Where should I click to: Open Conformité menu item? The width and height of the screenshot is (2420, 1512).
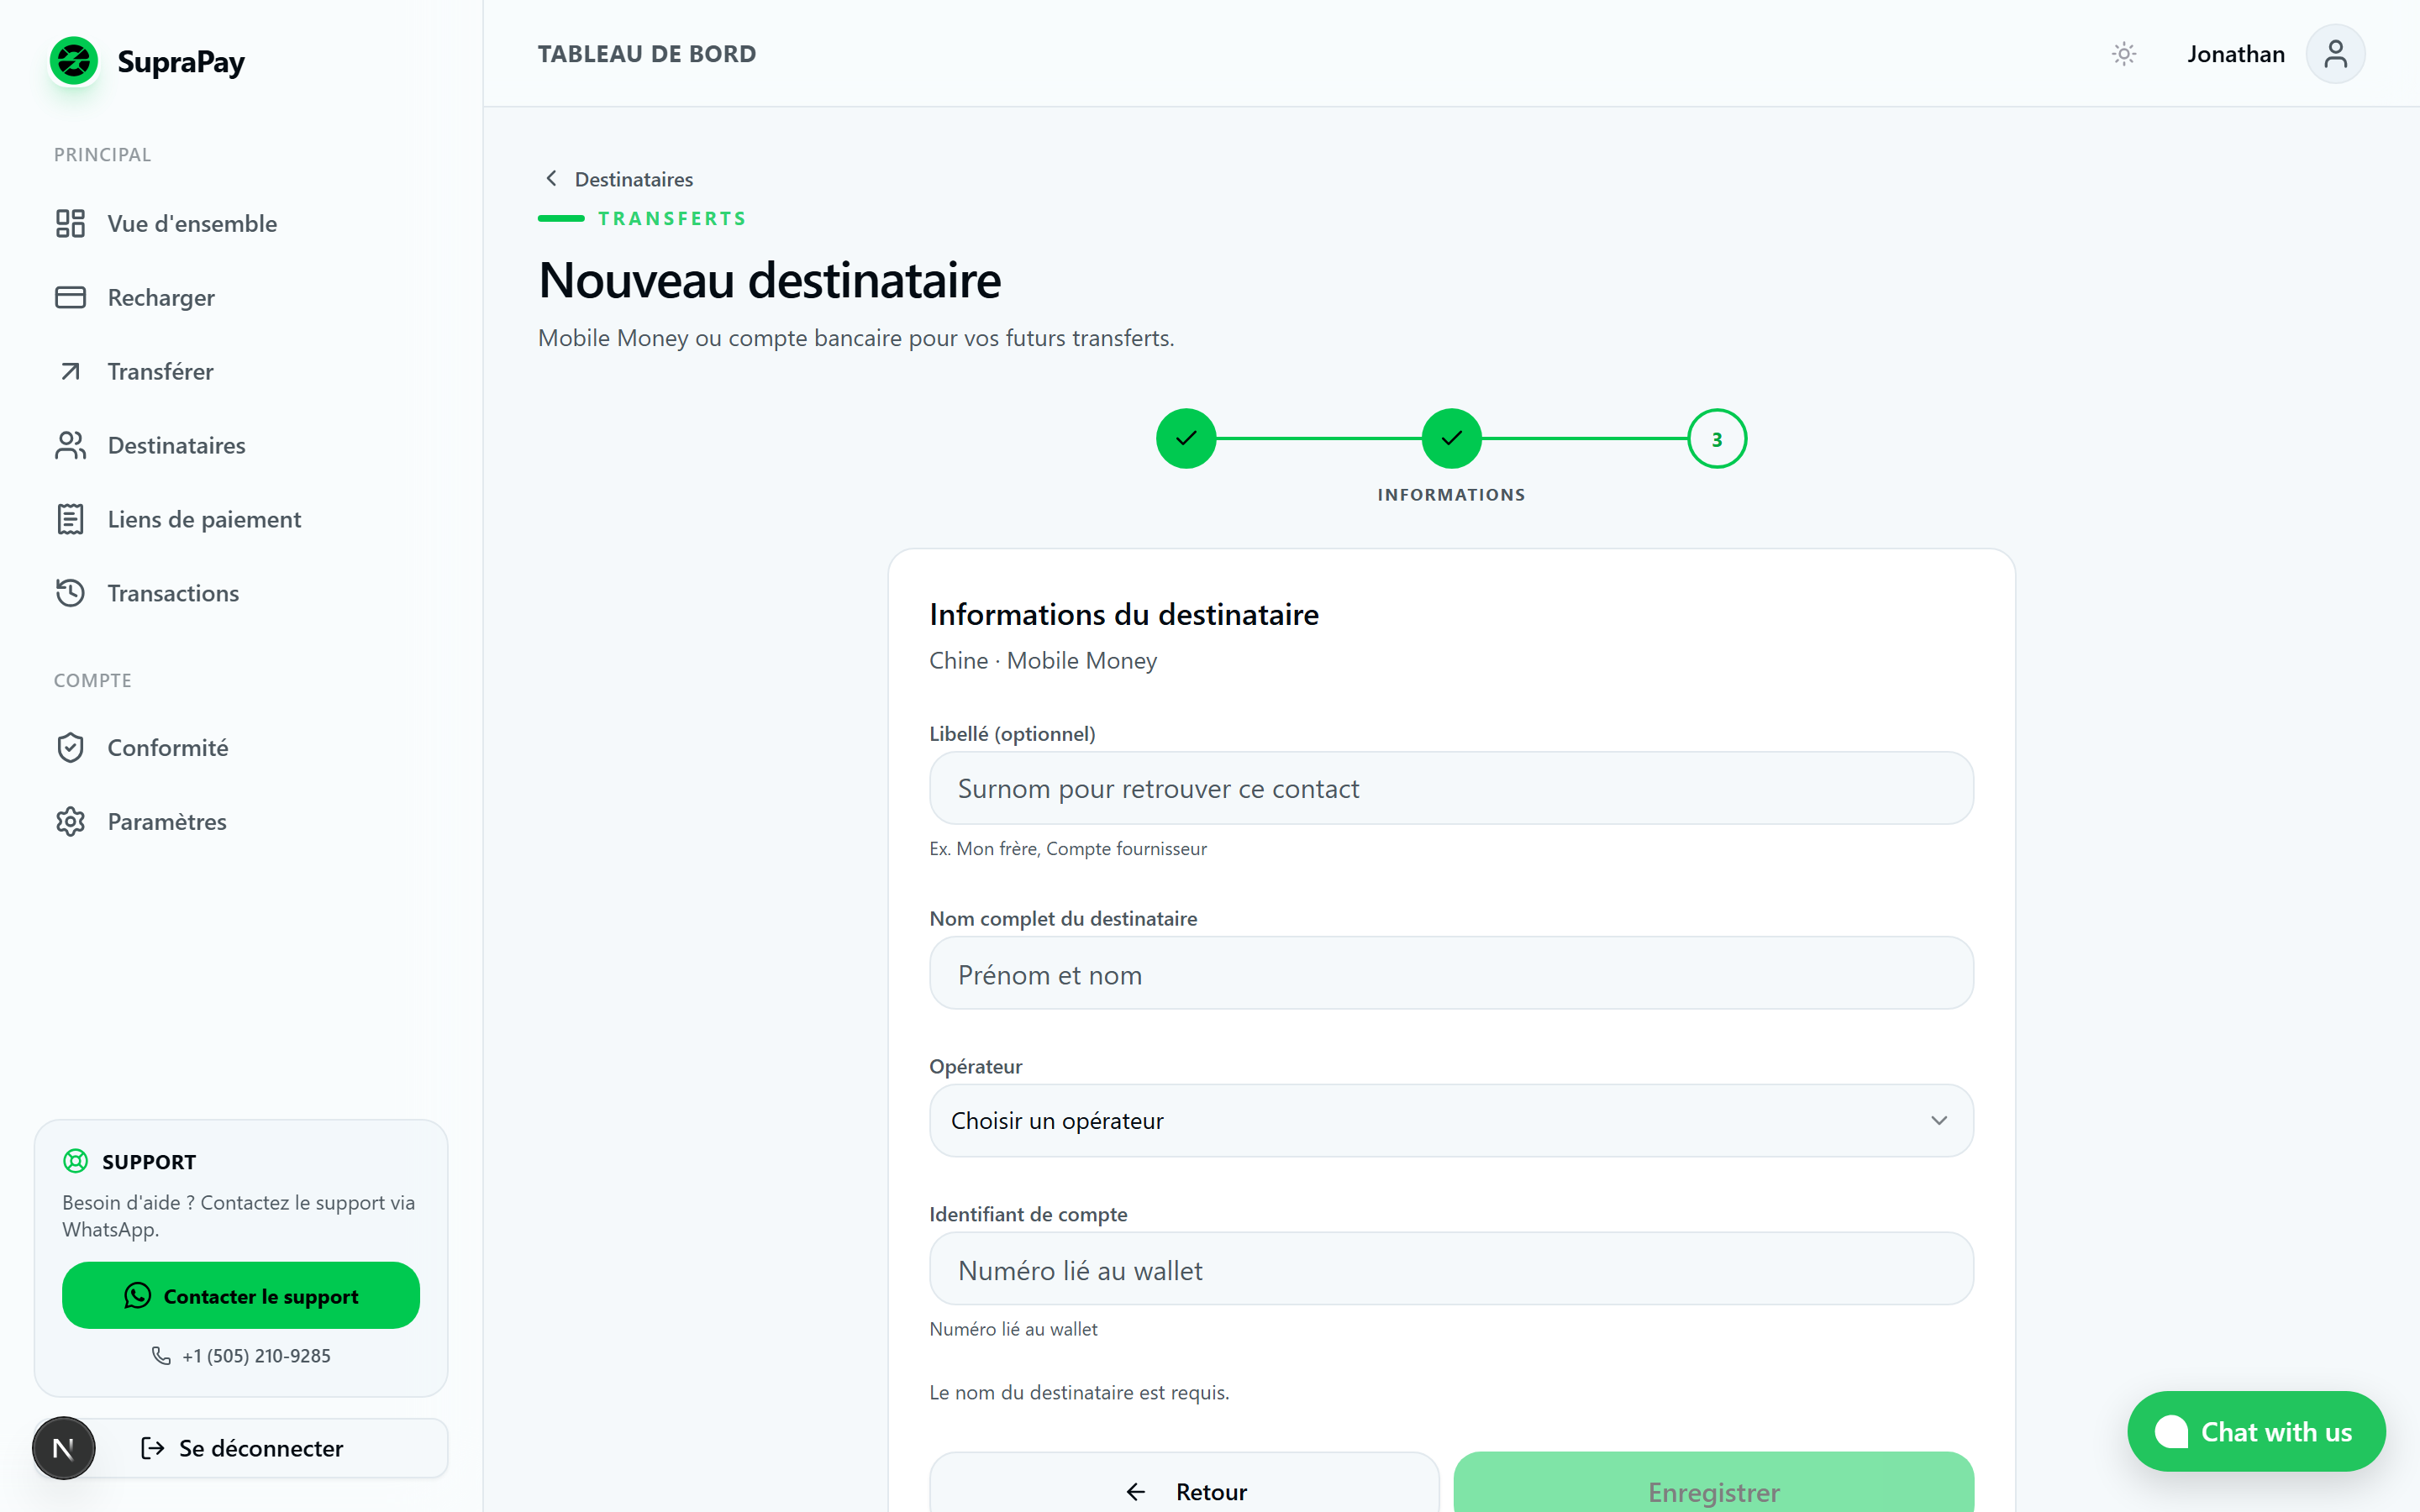point(241,747)
